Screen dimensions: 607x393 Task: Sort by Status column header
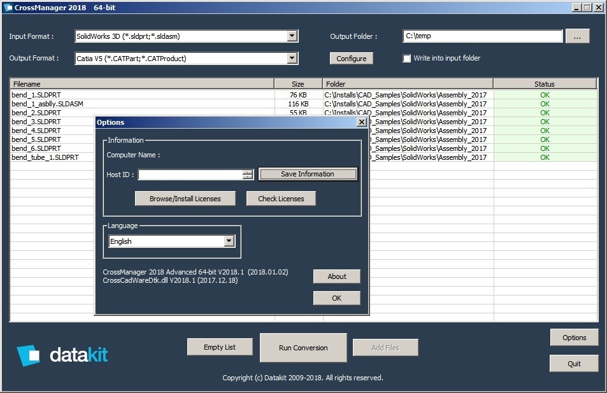click(x=545, y=84)
